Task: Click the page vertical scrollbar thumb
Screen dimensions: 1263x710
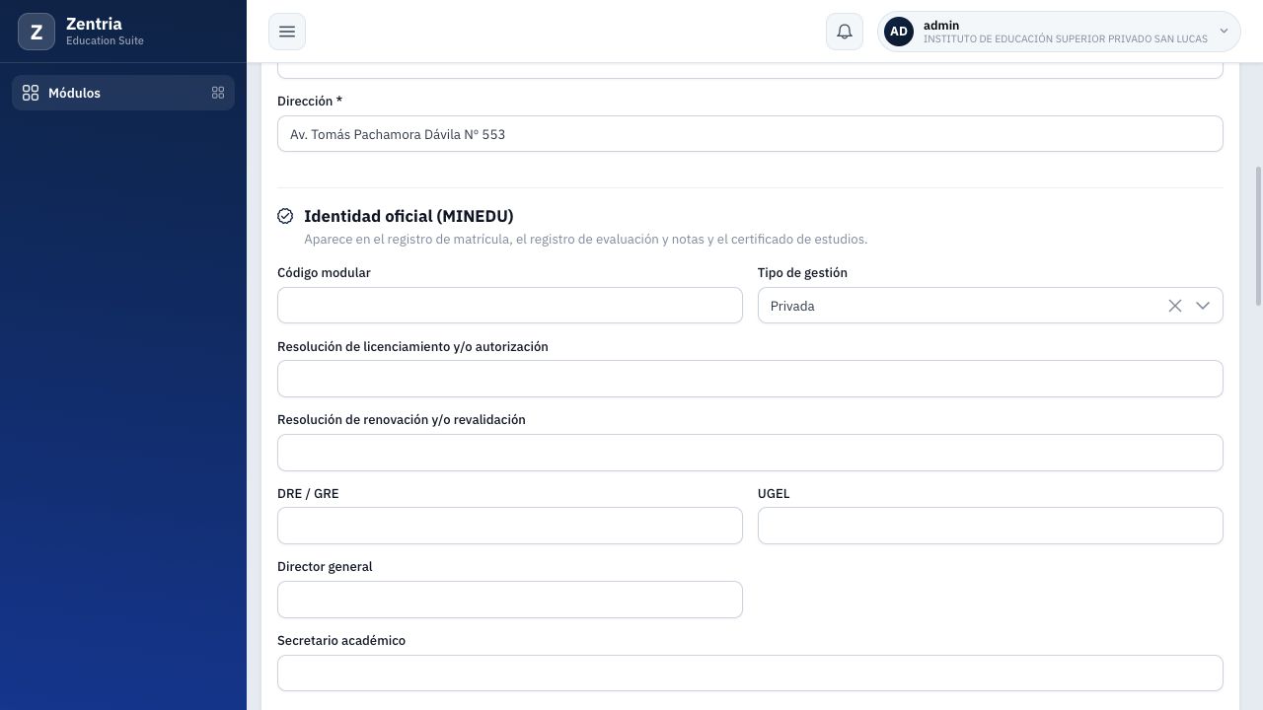Action: click(1258, 237)
